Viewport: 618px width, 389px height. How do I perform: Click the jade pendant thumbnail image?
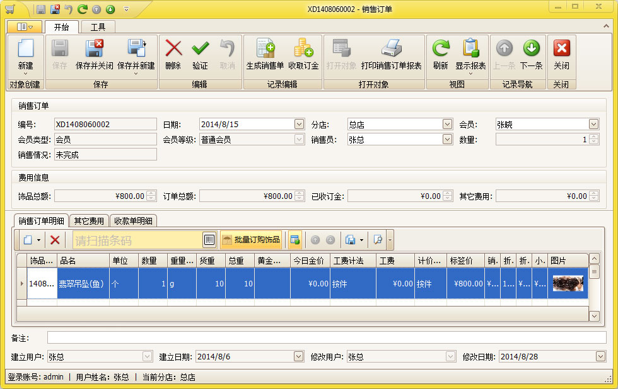568,283
